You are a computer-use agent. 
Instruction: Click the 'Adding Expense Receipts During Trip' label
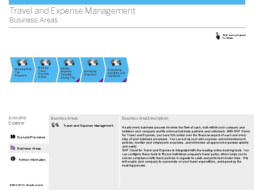point(67,73)
